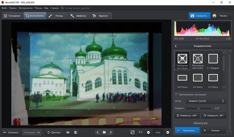Image resolution: width=234 pixels, height=137 pixels.
Task: Go back using the Кадрирование panel arrow
Action: [176, 46]
